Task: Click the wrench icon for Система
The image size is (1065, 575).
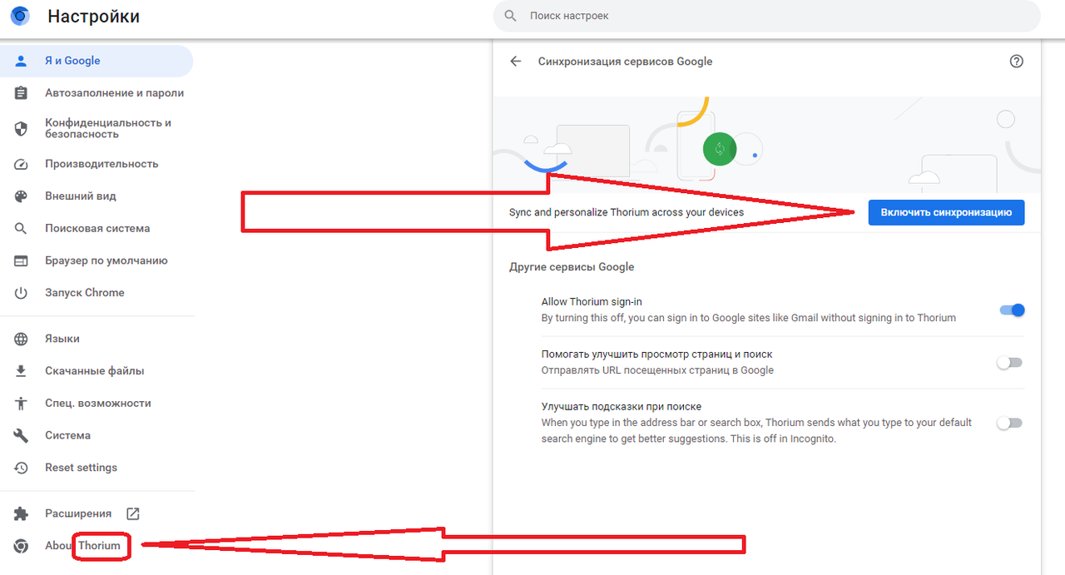Action: tap(22, 435)
